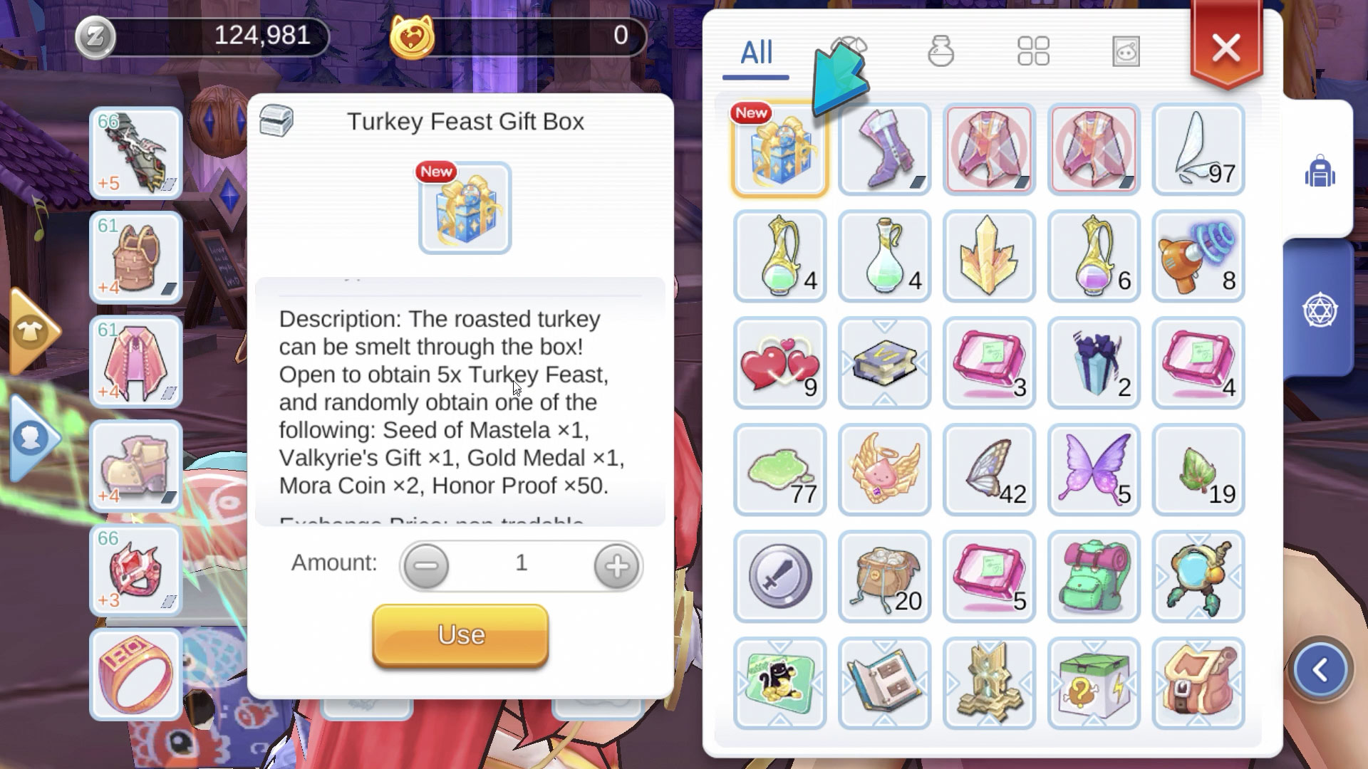Select the purple butterfly wing item
The width and height of the screenshot is (1368, 769).
tap(1094, 470)
